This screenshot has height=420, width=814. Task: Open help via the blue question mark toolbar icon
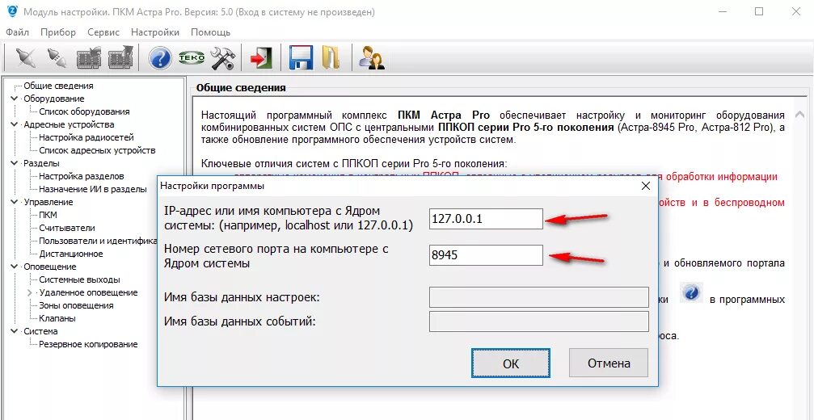160,57
